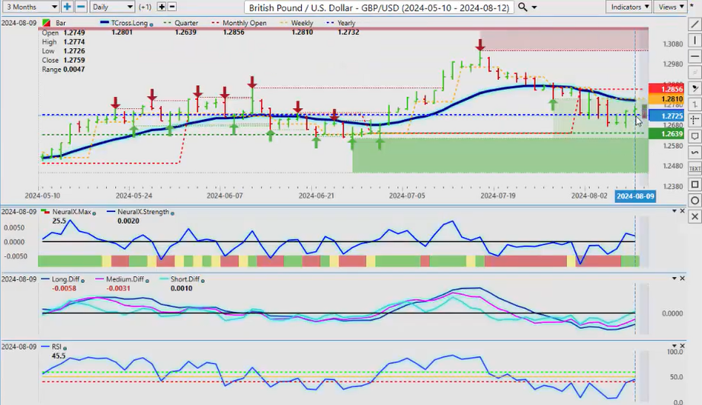Viewport: 702px width, 405px height.
Task: Click the magnifier symbol search icon
Action: click(522, 7)
